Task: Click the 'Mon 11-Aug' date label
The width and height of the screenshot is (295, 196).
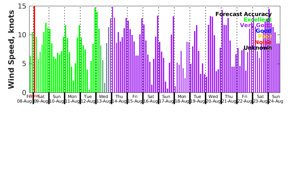Action: (x=72, y=99)
